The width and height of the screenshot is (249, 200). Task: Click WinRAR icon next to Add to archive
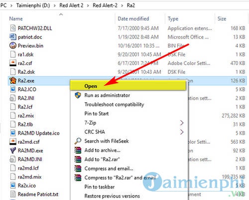click(78, 150)
